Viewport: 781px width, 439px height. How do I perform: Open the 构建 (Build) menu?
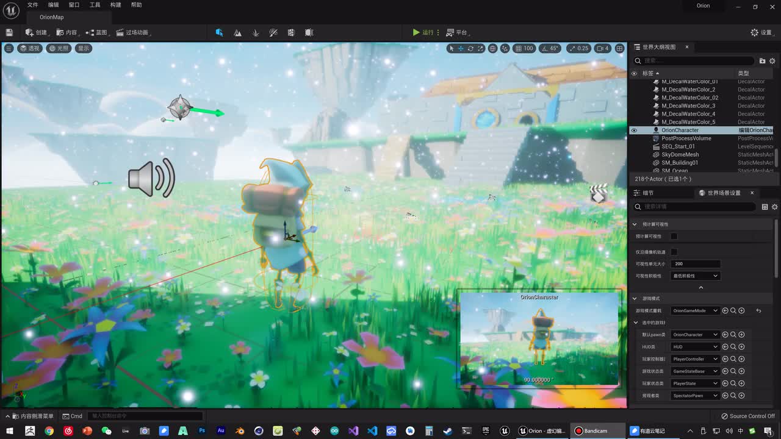coord(115,5)
